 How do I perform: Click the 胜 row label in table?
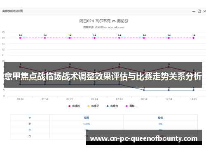coord(30,124)
